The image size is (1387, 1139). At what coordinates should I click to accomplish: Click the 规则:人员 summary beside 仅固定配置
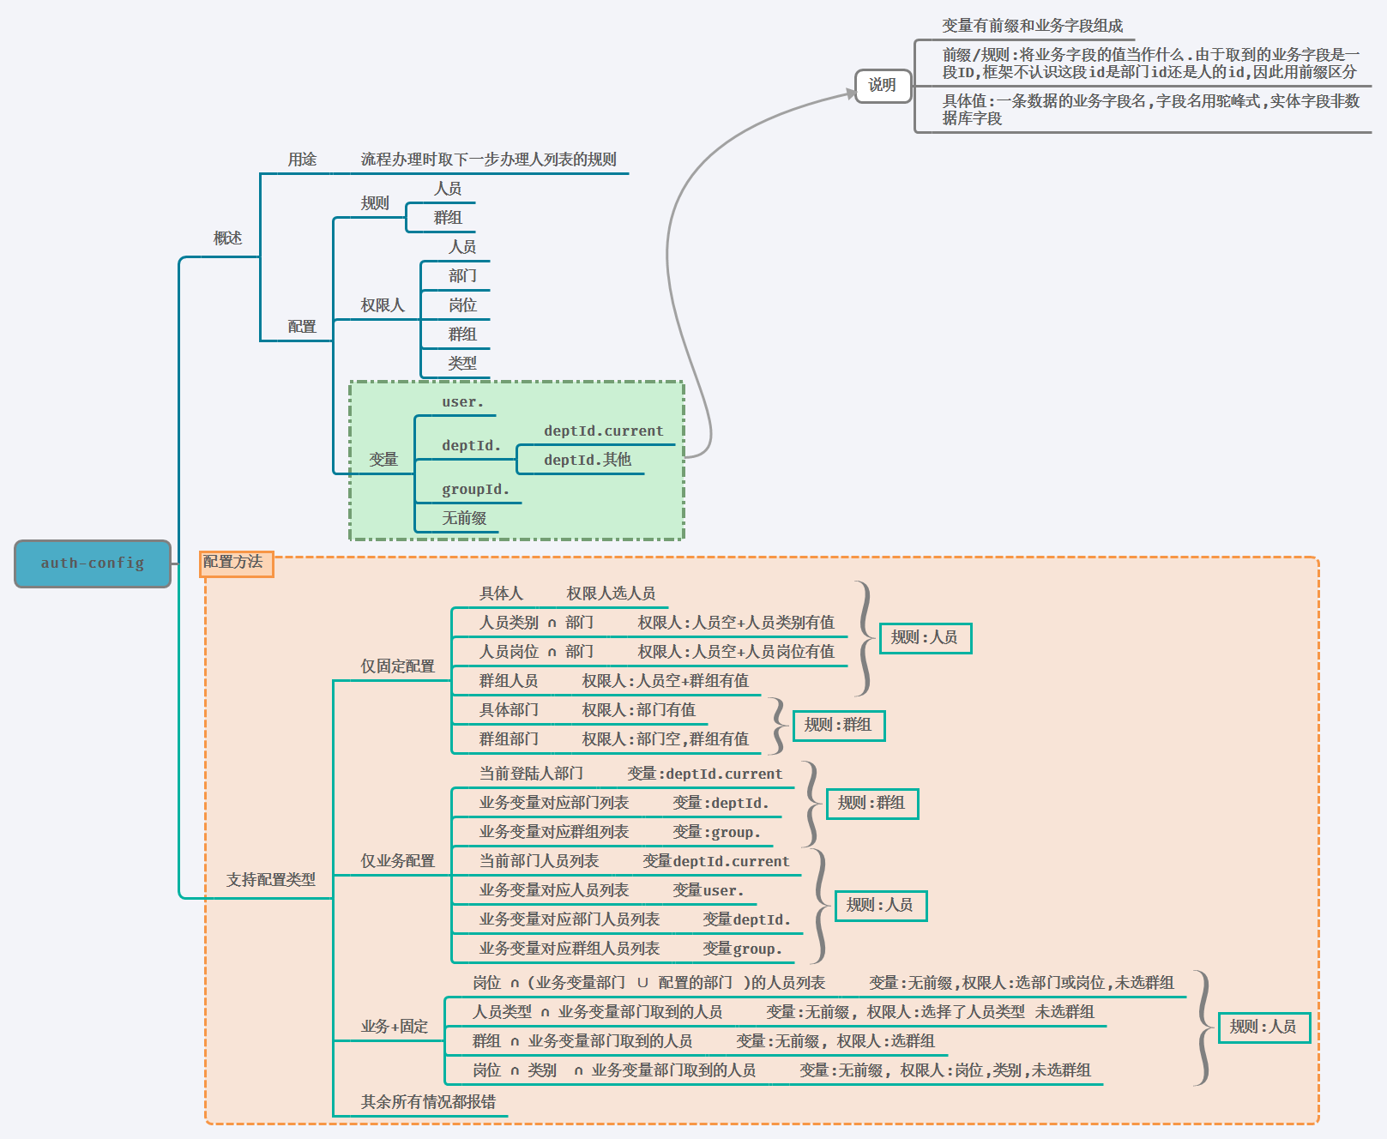(926, 638)
